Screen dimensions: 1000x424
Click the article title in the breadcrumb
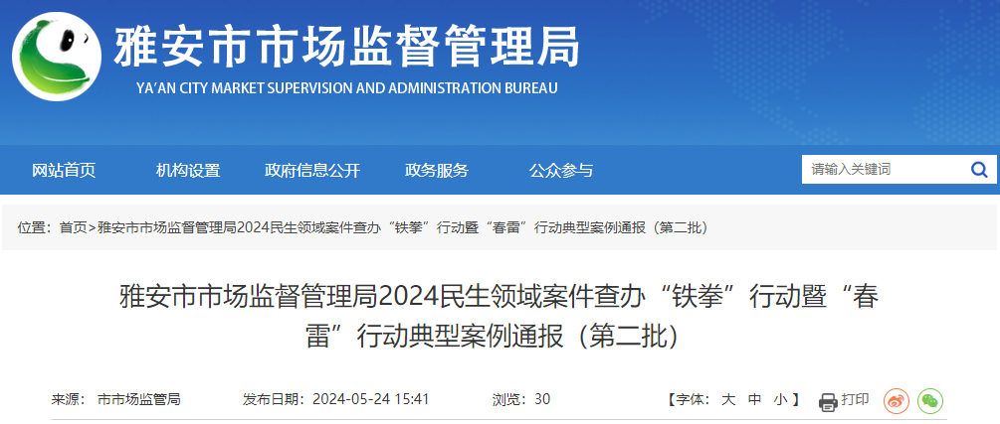click(x=402, y=227)
